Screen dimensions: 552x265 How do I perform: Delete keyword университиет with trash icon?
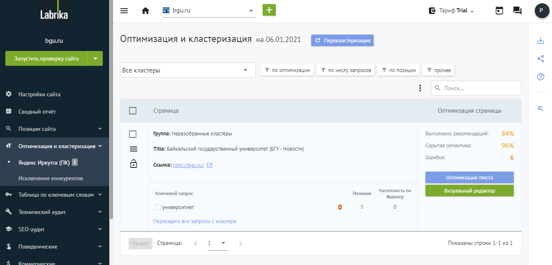click(340, 207)
